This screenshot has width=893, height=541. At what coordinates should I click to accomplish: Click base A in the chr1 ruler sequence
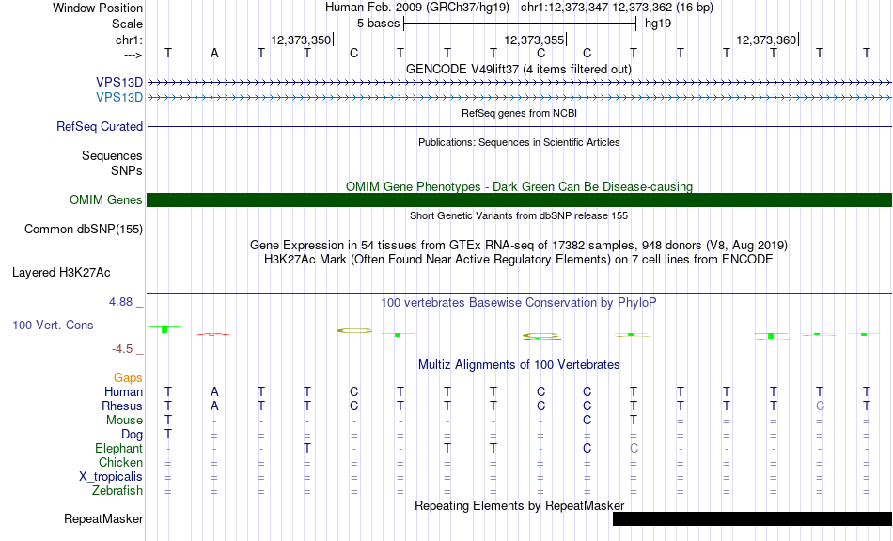pyautogui.click(x=214, y=53)
